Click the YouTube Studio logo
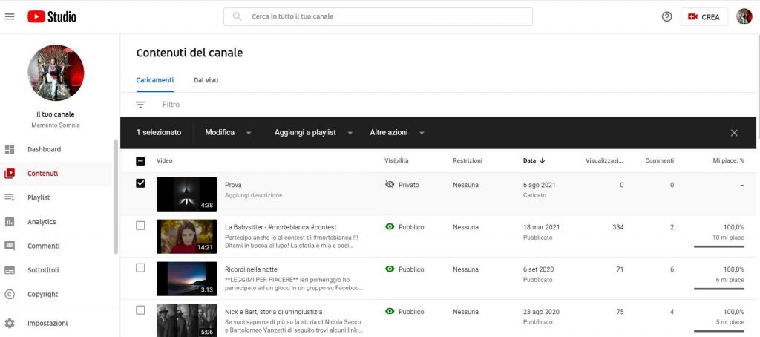Viewport: 760px width, 337px height. (52, 16)
